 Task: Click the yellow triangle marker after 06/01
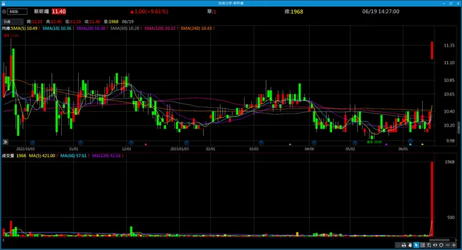click(x=422, y=144)
